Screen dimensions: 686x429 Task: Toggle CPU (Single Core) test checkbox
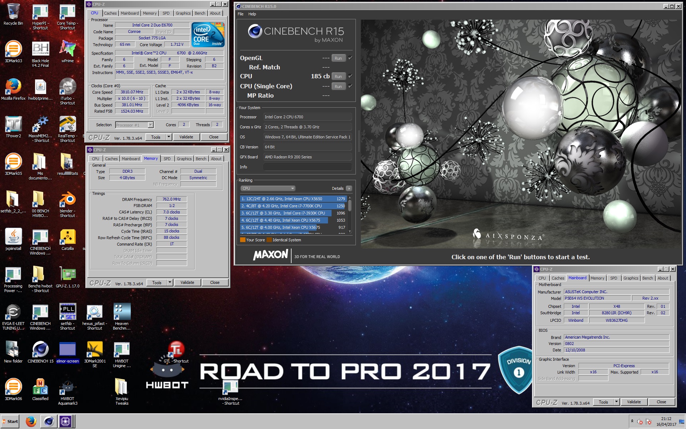(x=350, y=86)
